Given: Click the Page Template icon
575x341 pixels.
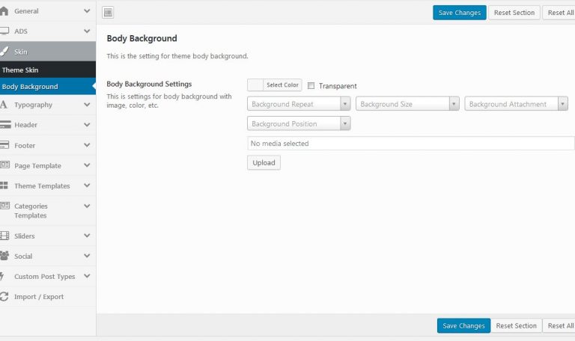Looking at the screenshot, I should coord(4,165).
